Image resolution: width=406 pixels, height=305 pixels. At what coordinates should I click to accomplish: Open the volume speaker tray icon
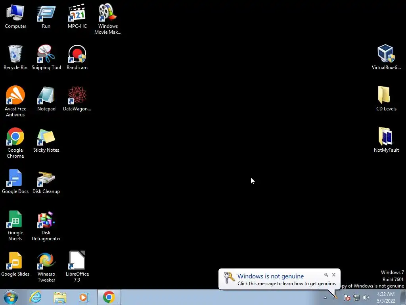[366, 297]
